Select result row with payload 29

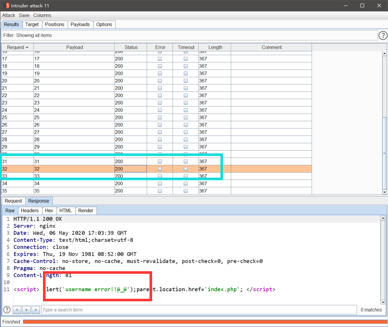coord(157,147)
